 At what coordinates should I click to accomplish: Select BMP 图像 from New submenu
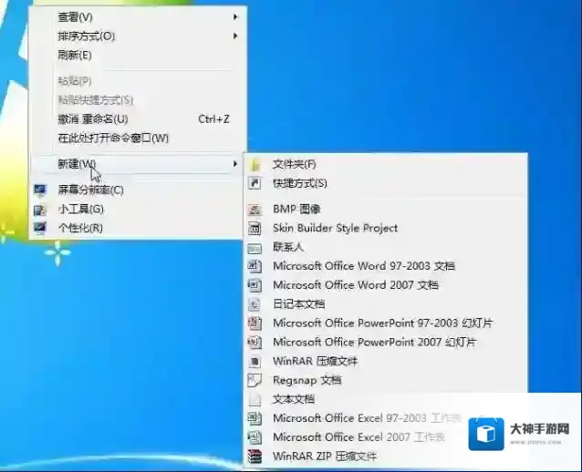click(385, 210)
